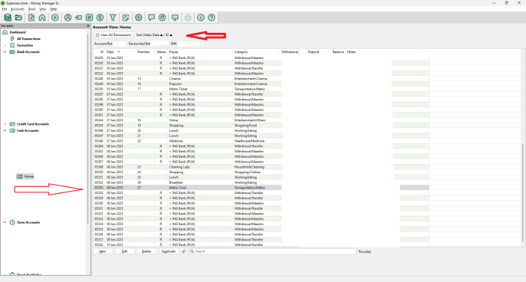Open Settings gear toolbar icon
526x282 pixels.
pos(139,18)
